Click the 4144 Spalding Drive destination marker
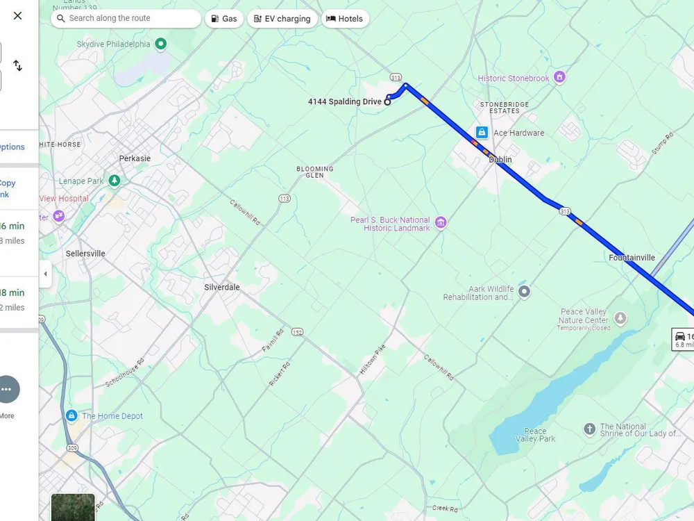 tap(387, 102)
